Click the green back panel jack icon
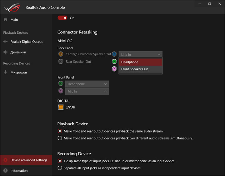Image resolution: width=225 pixels, height=176 pixels. (x=114, y=62)
